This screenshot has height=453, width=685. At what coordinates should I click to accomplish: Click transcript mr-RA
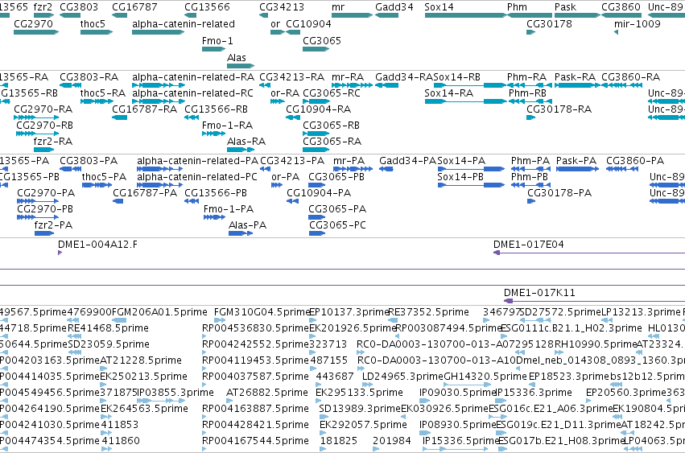click(348, 77)
